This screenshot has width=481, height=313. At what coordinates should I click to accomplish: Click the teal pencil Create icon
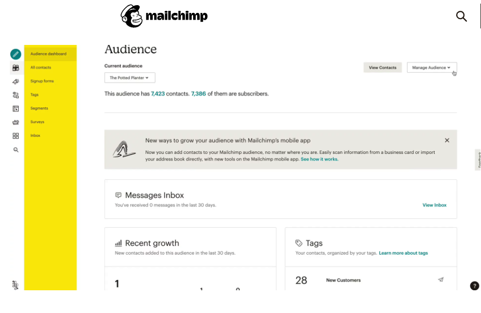tap(16, 54)
